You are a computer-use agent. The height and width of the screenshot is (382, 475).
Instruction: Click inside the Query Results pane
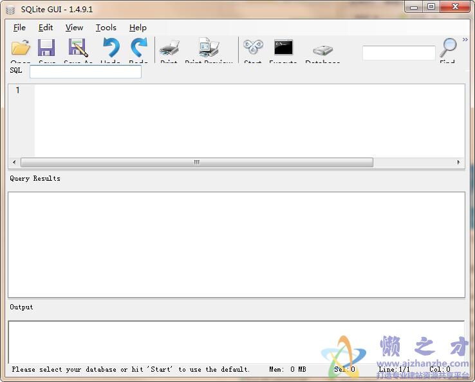236,244
